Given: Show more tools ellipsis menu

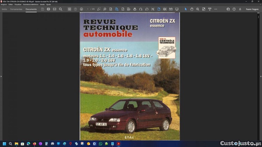Looking at the screenshot, I should coord(216,9).
